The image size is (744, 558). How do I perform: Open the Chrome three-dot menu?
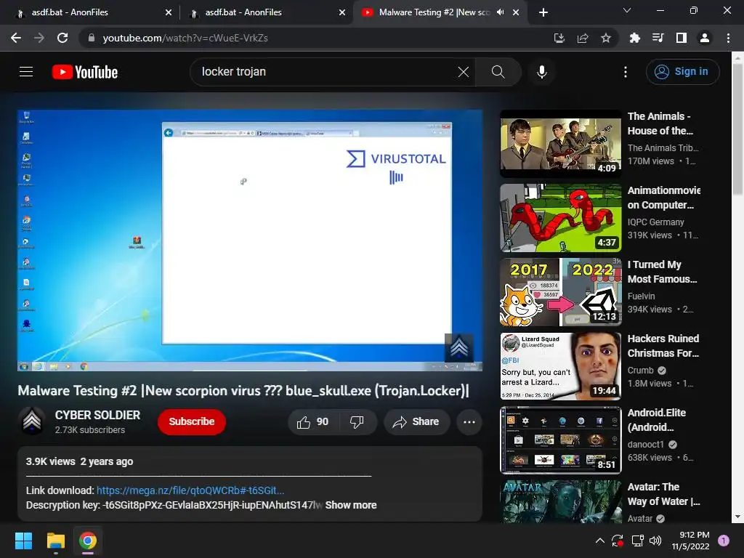tap(728, 38)
